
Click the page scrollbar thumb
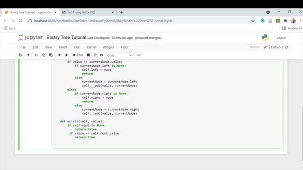(302, 134)
